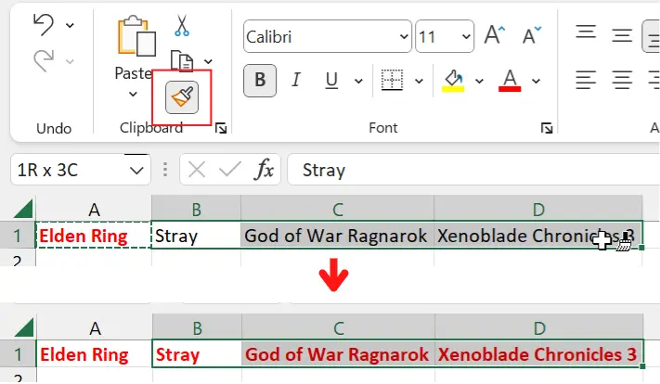Viewport: 660px width, 384px height.
Task: Apply red Font Color
Action: [x=510, y=81]
